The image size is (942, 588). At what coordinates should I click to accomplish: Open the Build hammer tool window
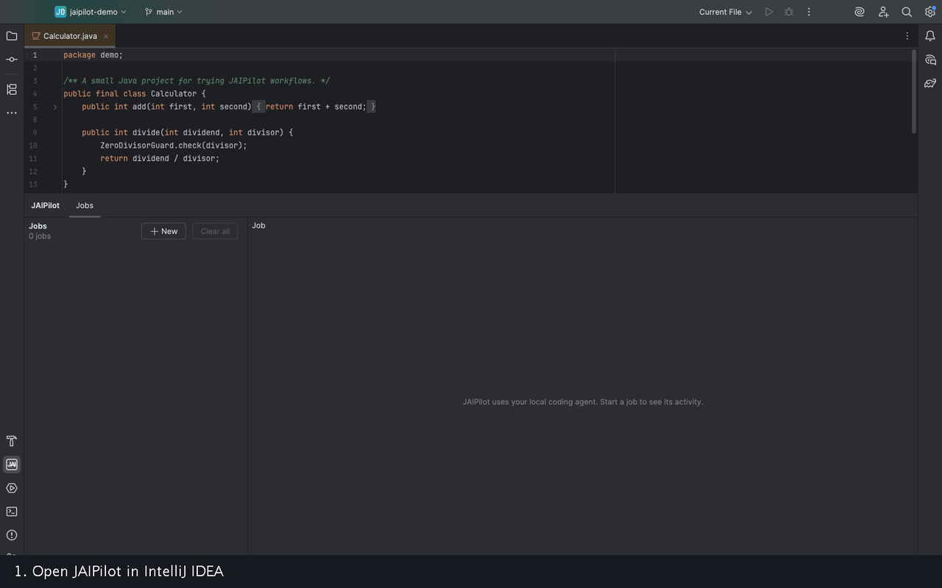coord(12,441)
